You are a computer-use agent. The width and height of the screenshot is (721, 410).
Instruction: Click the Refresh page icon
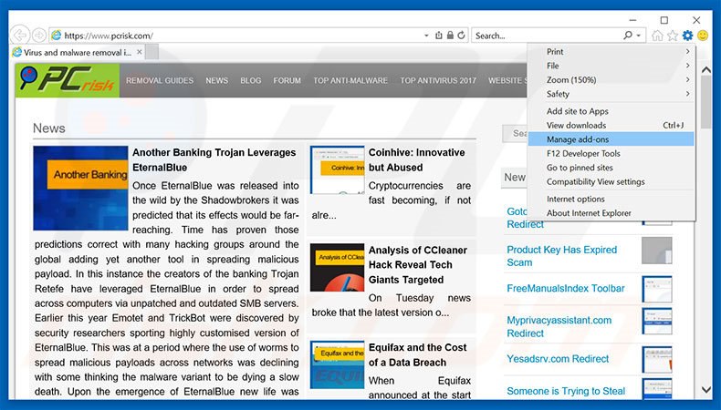tap(461, 36)
